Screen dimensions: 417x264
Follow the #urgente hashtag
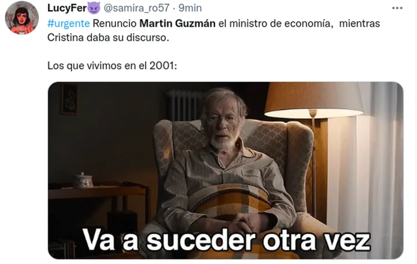(x=69, y=24)
